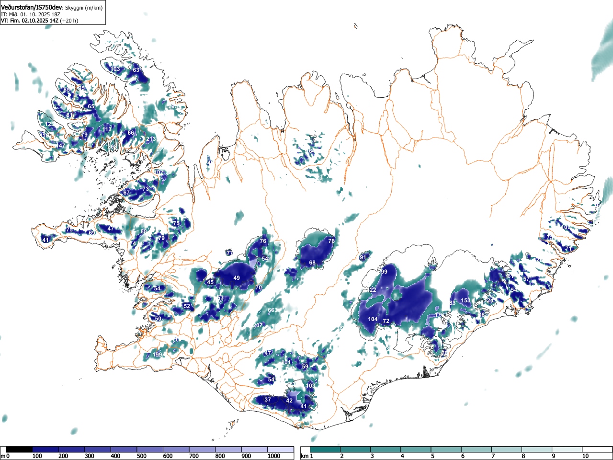Click the 113 visibility value in the Westfjords

tap(106, 129)
